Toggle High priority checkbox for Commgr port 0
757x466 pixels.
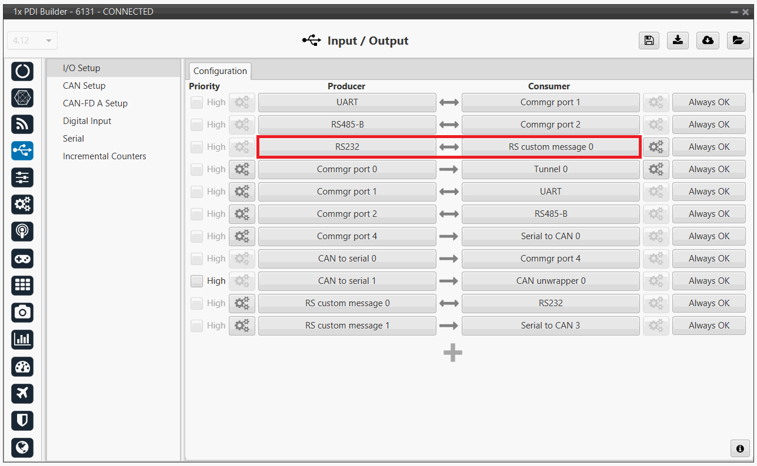click(x=196, y=169)
